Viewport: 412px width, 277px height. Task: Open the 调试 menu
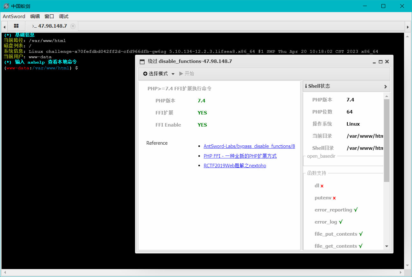(64, 17)
